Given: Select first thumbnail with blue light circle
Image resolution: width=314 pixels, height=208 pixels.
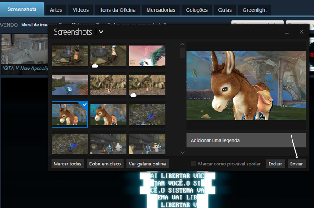Looking at the screenshot, I should 70,56.
